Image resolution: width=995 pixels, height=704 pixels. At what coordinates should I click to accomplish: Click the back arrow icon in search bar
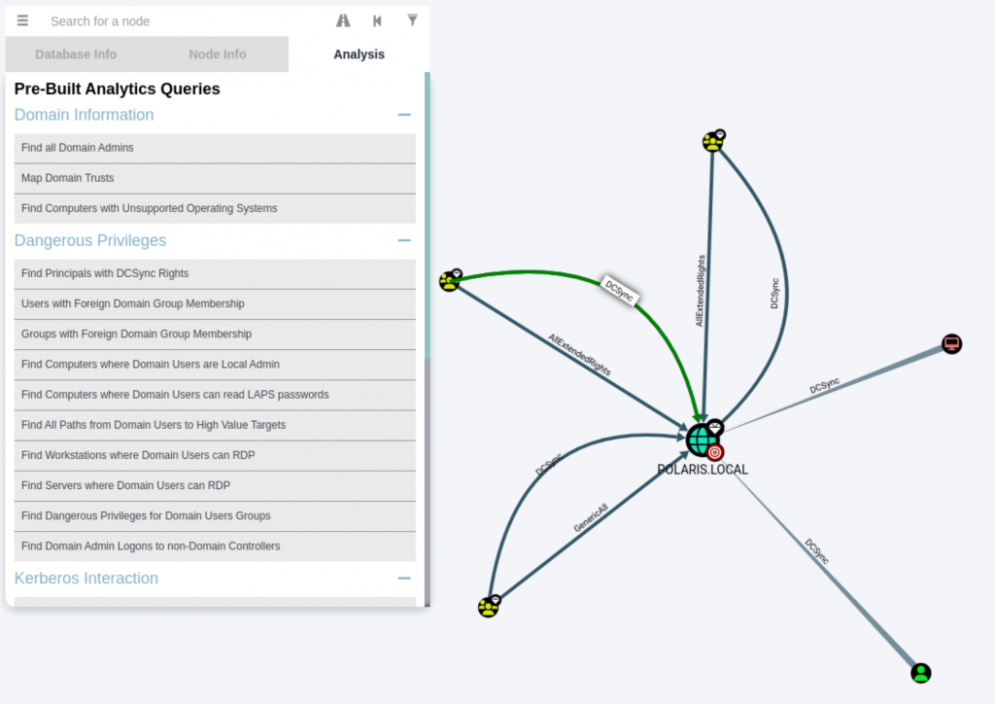pos(377,20)
